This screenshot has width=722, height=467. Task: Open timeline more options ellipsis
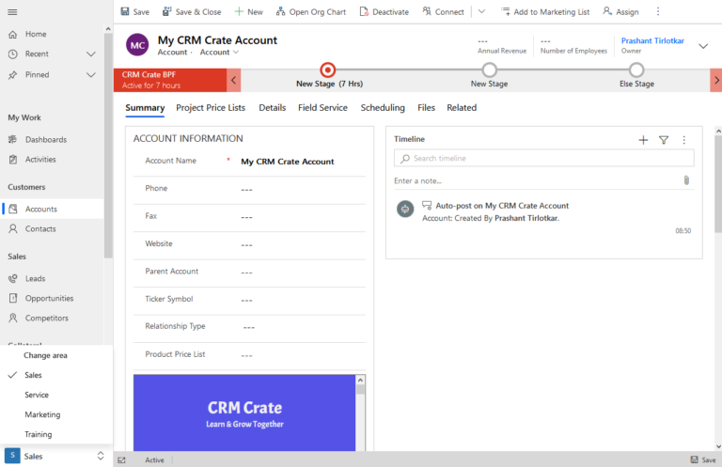[x=683, y=140]
